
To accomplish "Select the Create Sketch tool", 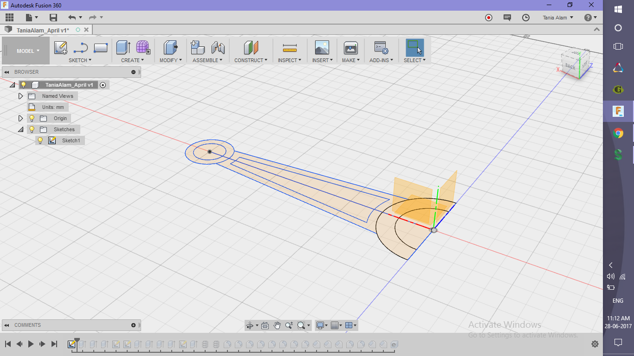I will (x=61, y=47).
